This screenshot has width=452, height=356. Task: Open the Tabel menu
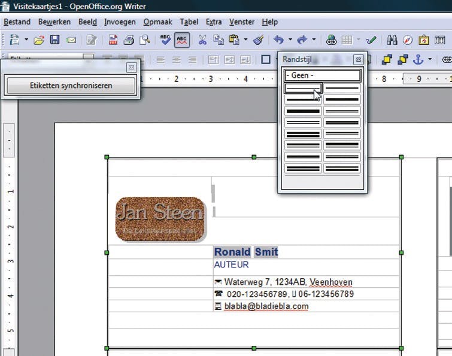[x=189, y=22]
